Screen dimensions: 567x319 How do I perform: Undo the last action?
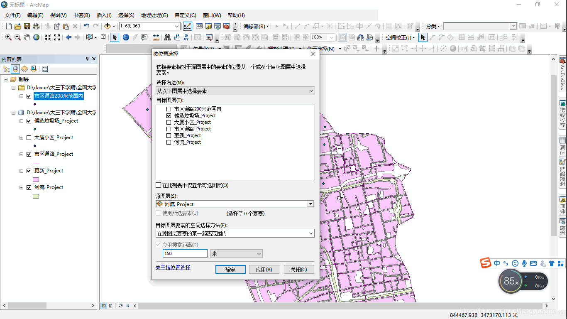(x=87, y=26)
